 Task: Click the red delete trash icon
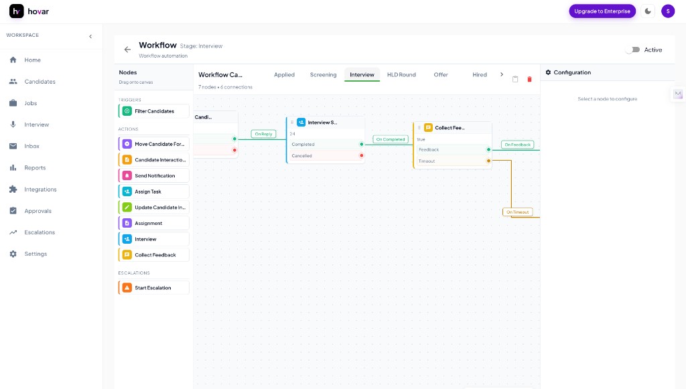tap(529, 79)
